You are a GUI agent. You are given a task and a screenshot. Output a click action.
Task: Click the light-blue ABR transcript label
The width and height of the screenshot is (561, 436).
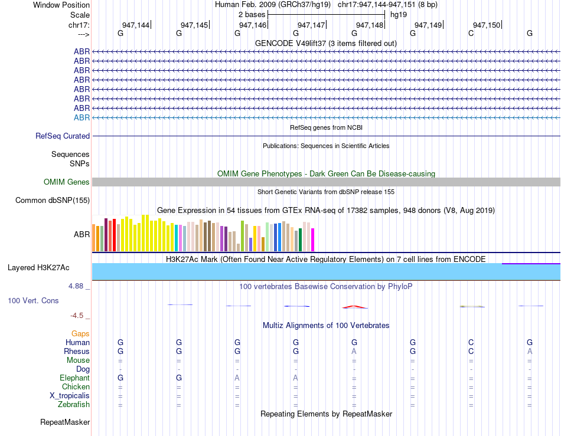(81, 117)
